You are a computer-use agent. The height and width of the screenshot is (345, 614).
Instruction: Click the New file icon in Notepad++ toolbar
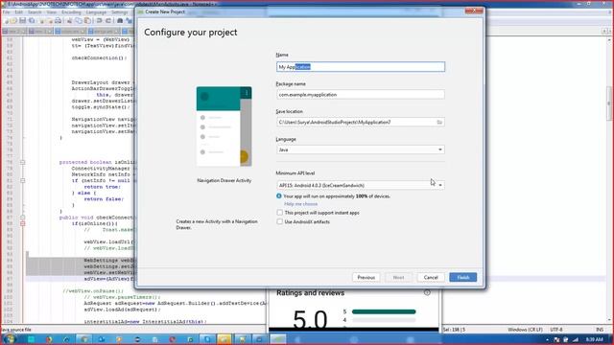[7, 20]
